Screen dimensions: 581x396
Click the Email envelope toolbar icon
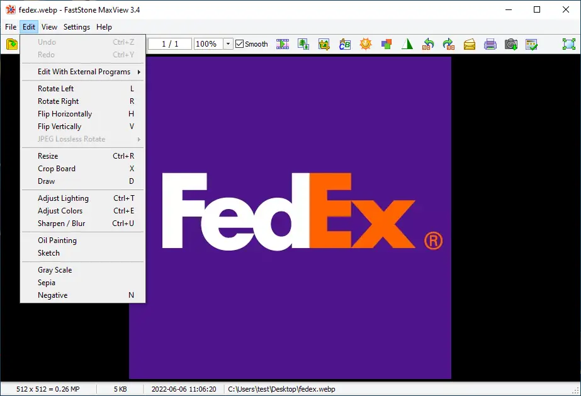(469, 44)
